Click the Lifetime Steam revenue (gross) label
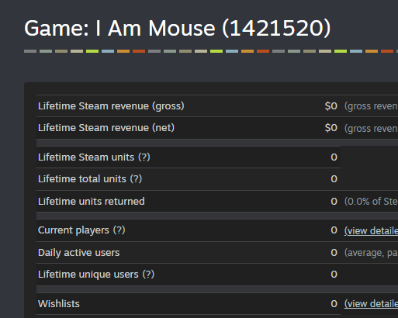The width and height of the screenshot is (398, 318). (x=111, y=106)
